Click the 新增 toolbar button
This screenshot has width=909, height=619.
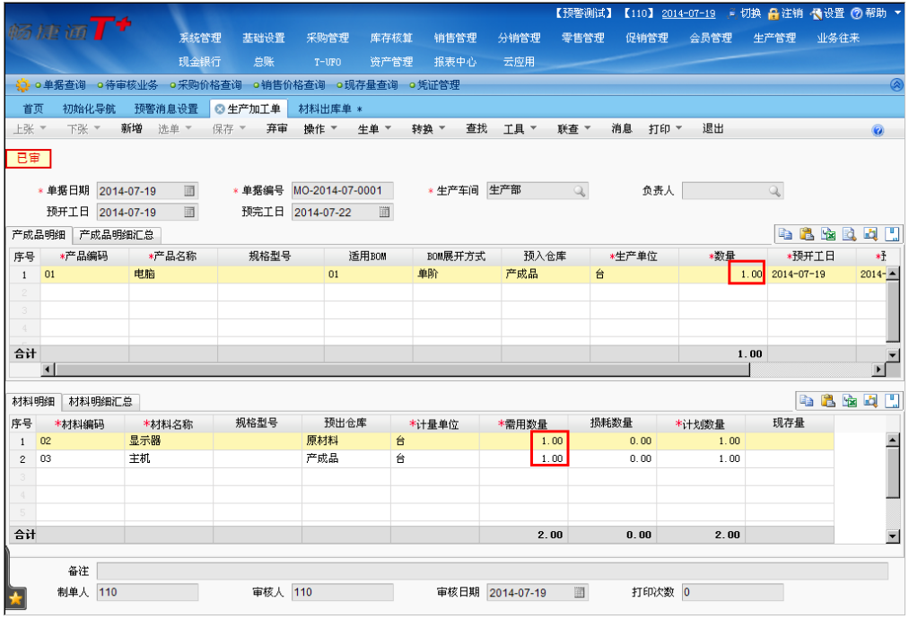132,128
